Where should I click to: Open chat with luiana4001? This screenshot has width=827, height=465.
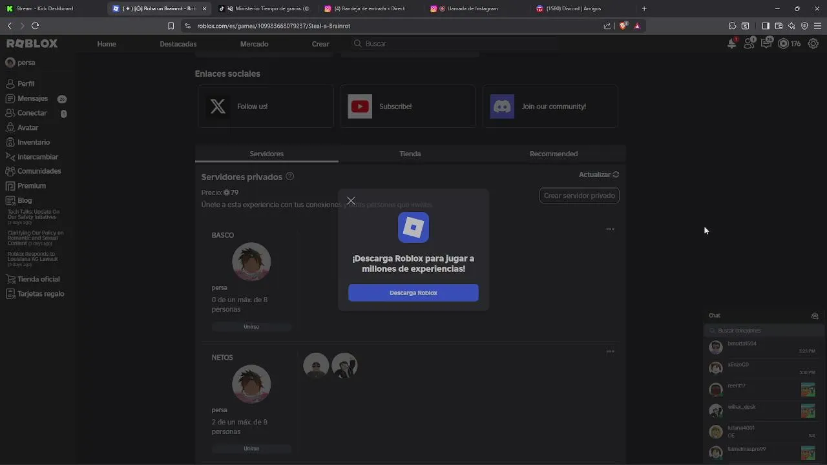coord(762,431)
